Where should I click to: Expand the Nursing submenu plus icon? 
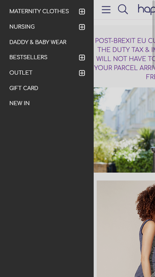82,27
